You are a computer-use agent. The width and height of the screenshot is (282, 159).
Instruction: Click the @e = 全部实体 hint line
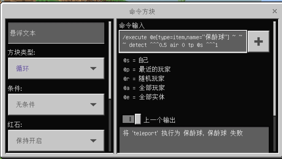144,97
